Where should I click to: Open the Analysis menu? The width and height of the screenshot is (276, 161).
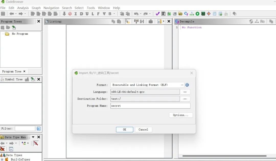click(23, 8)
